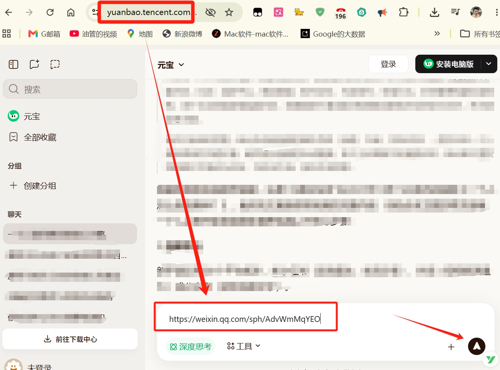
Task: Click the green floating assistant icon
Action: click(491, 359)
